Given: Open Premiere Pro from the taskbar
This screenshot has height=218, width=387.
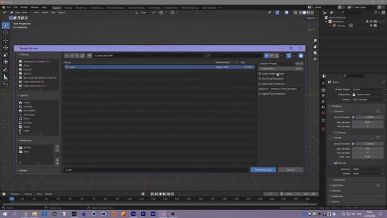Looking at the screenshot, I should pyautogui.click(x=143, y=214).
